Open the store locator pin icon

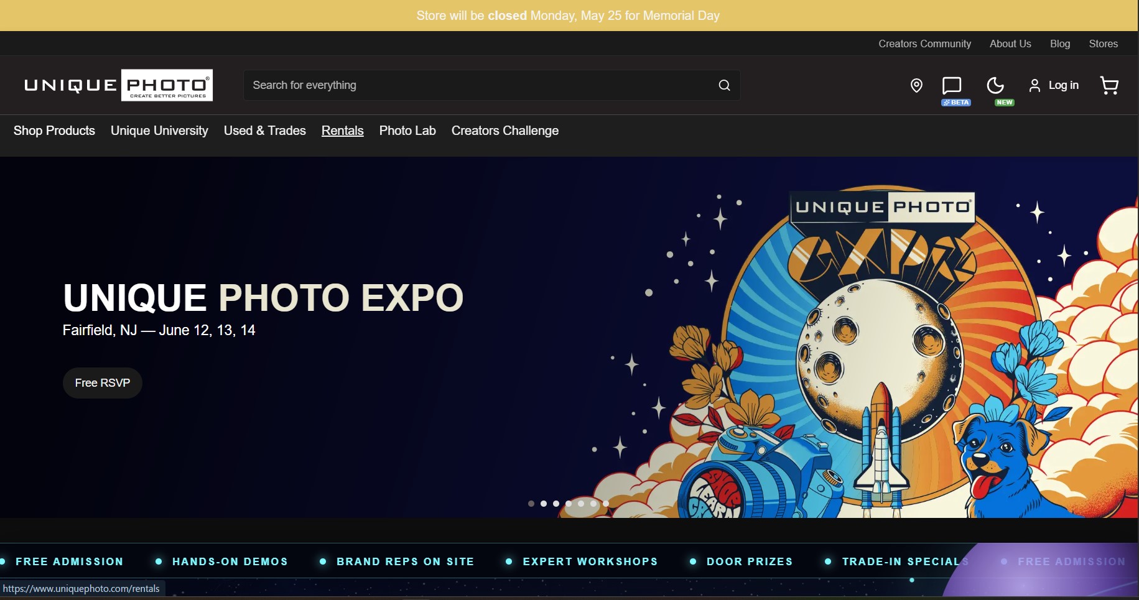pyautogui.click(x=916, y=85)
